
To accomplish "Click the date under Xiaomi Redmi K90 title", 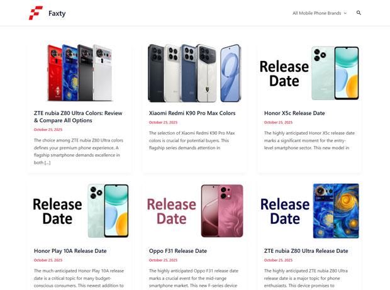I will click(x=163, y=123).
